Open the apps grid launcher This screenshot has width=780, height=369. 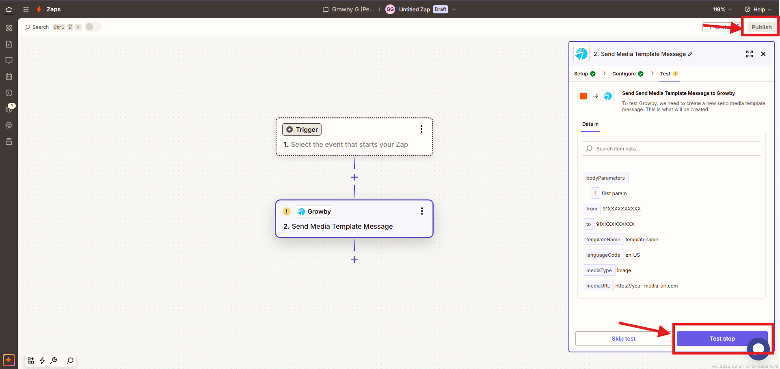26,9
